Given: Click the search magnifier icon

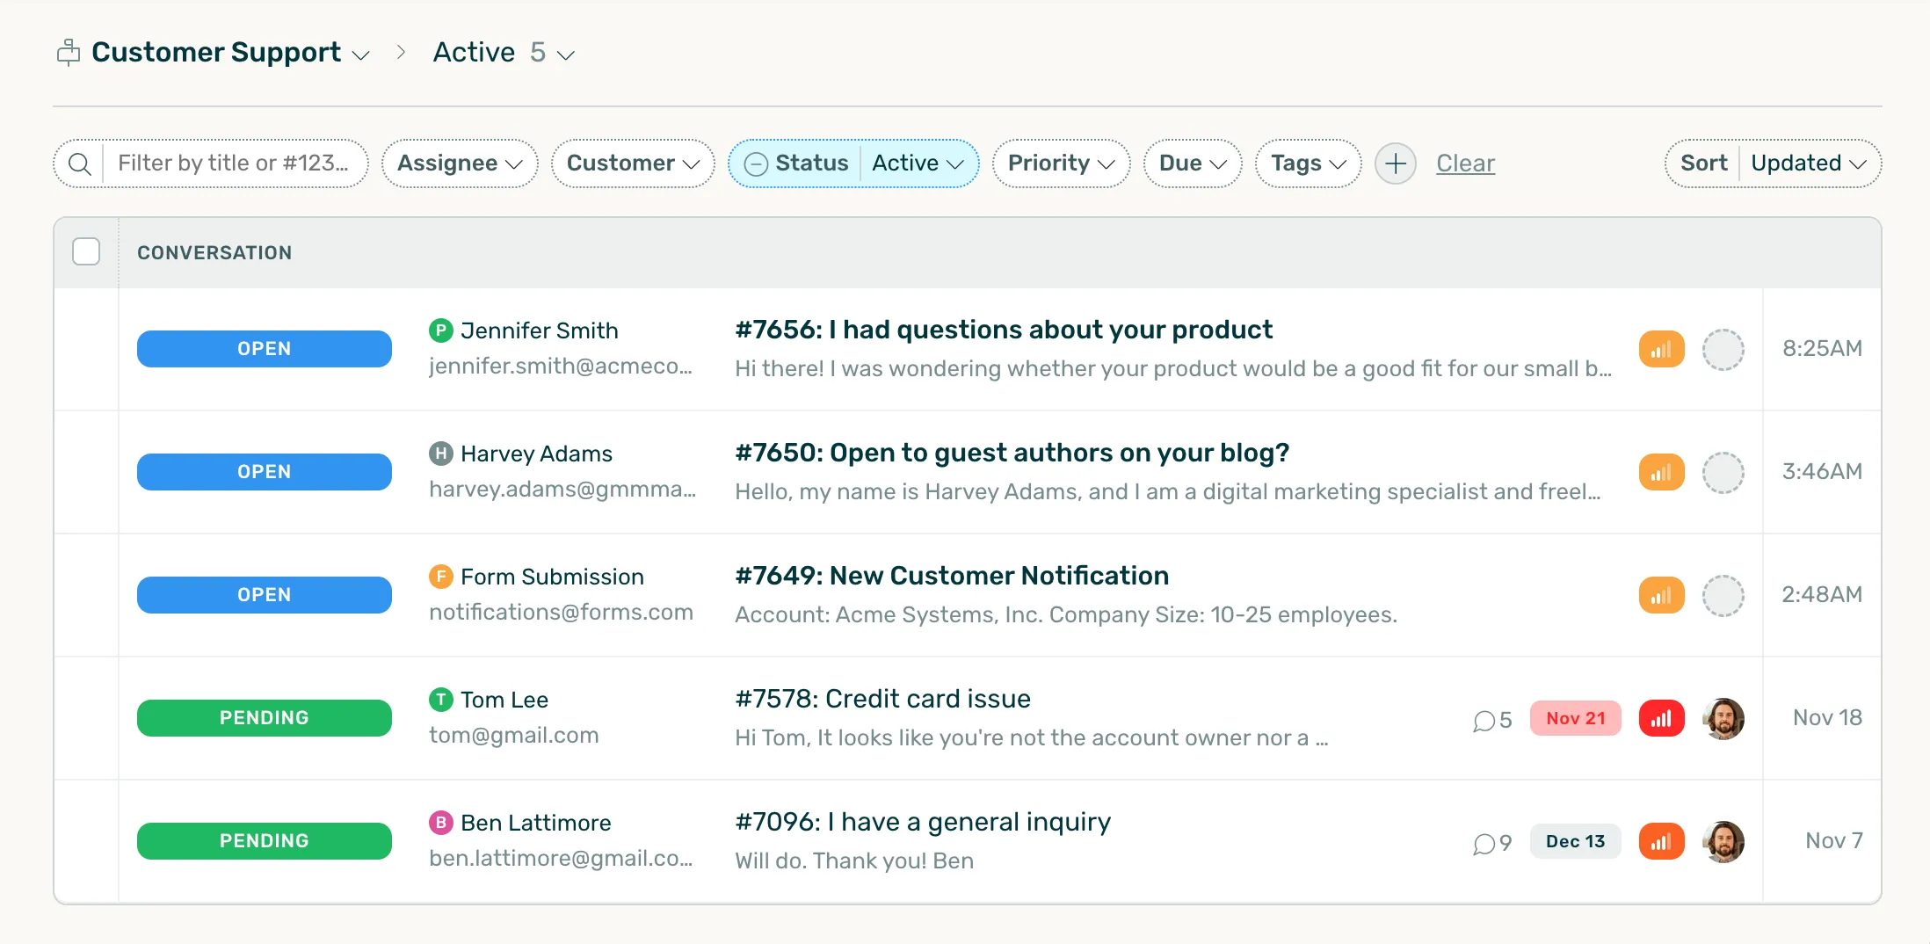Looking at the screenshot, I should coord(79,163).
